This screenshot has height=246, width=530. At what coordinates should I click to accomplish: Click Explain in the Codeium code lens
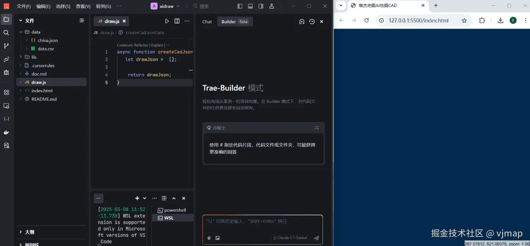coord(157,45)
